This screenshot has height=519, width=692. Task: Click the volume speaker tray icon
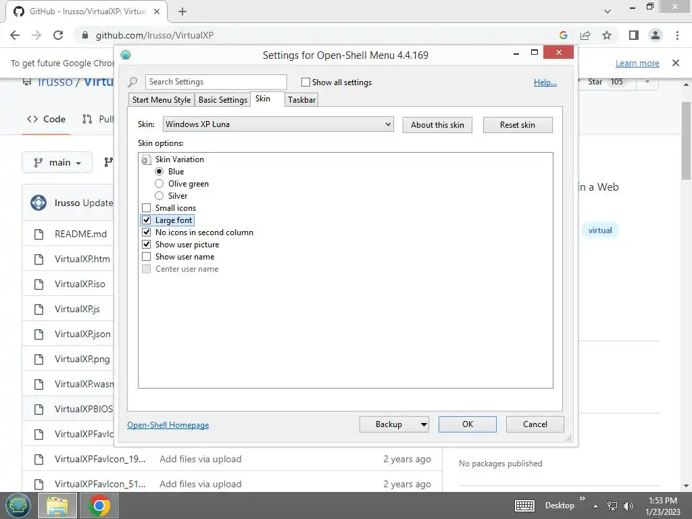(628, 506)
